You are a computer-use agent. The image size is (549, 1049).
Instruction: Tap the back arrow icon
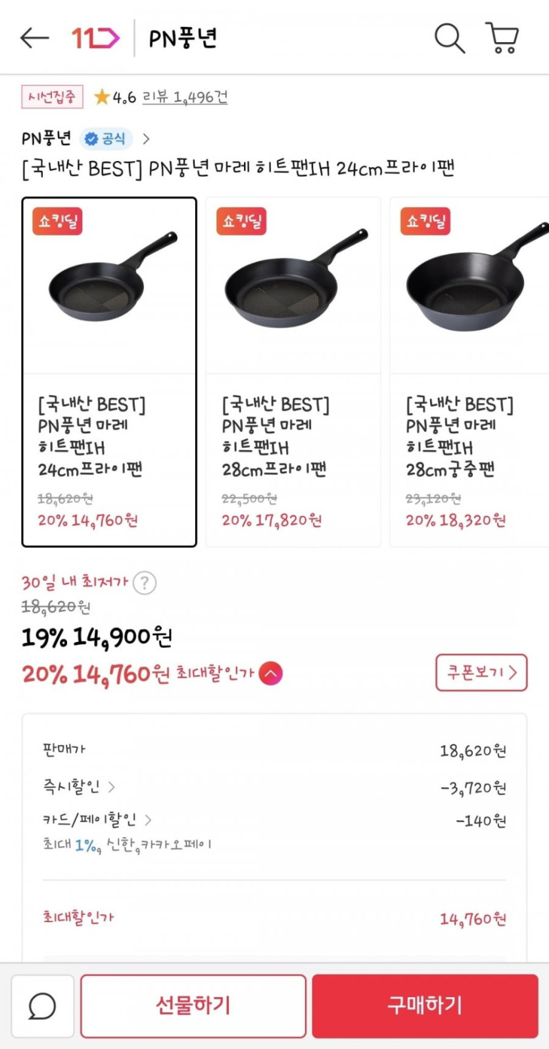35,38
